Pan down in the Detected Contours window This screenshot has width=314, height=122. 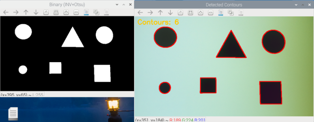pyautogui.click(x=170, y=13)
